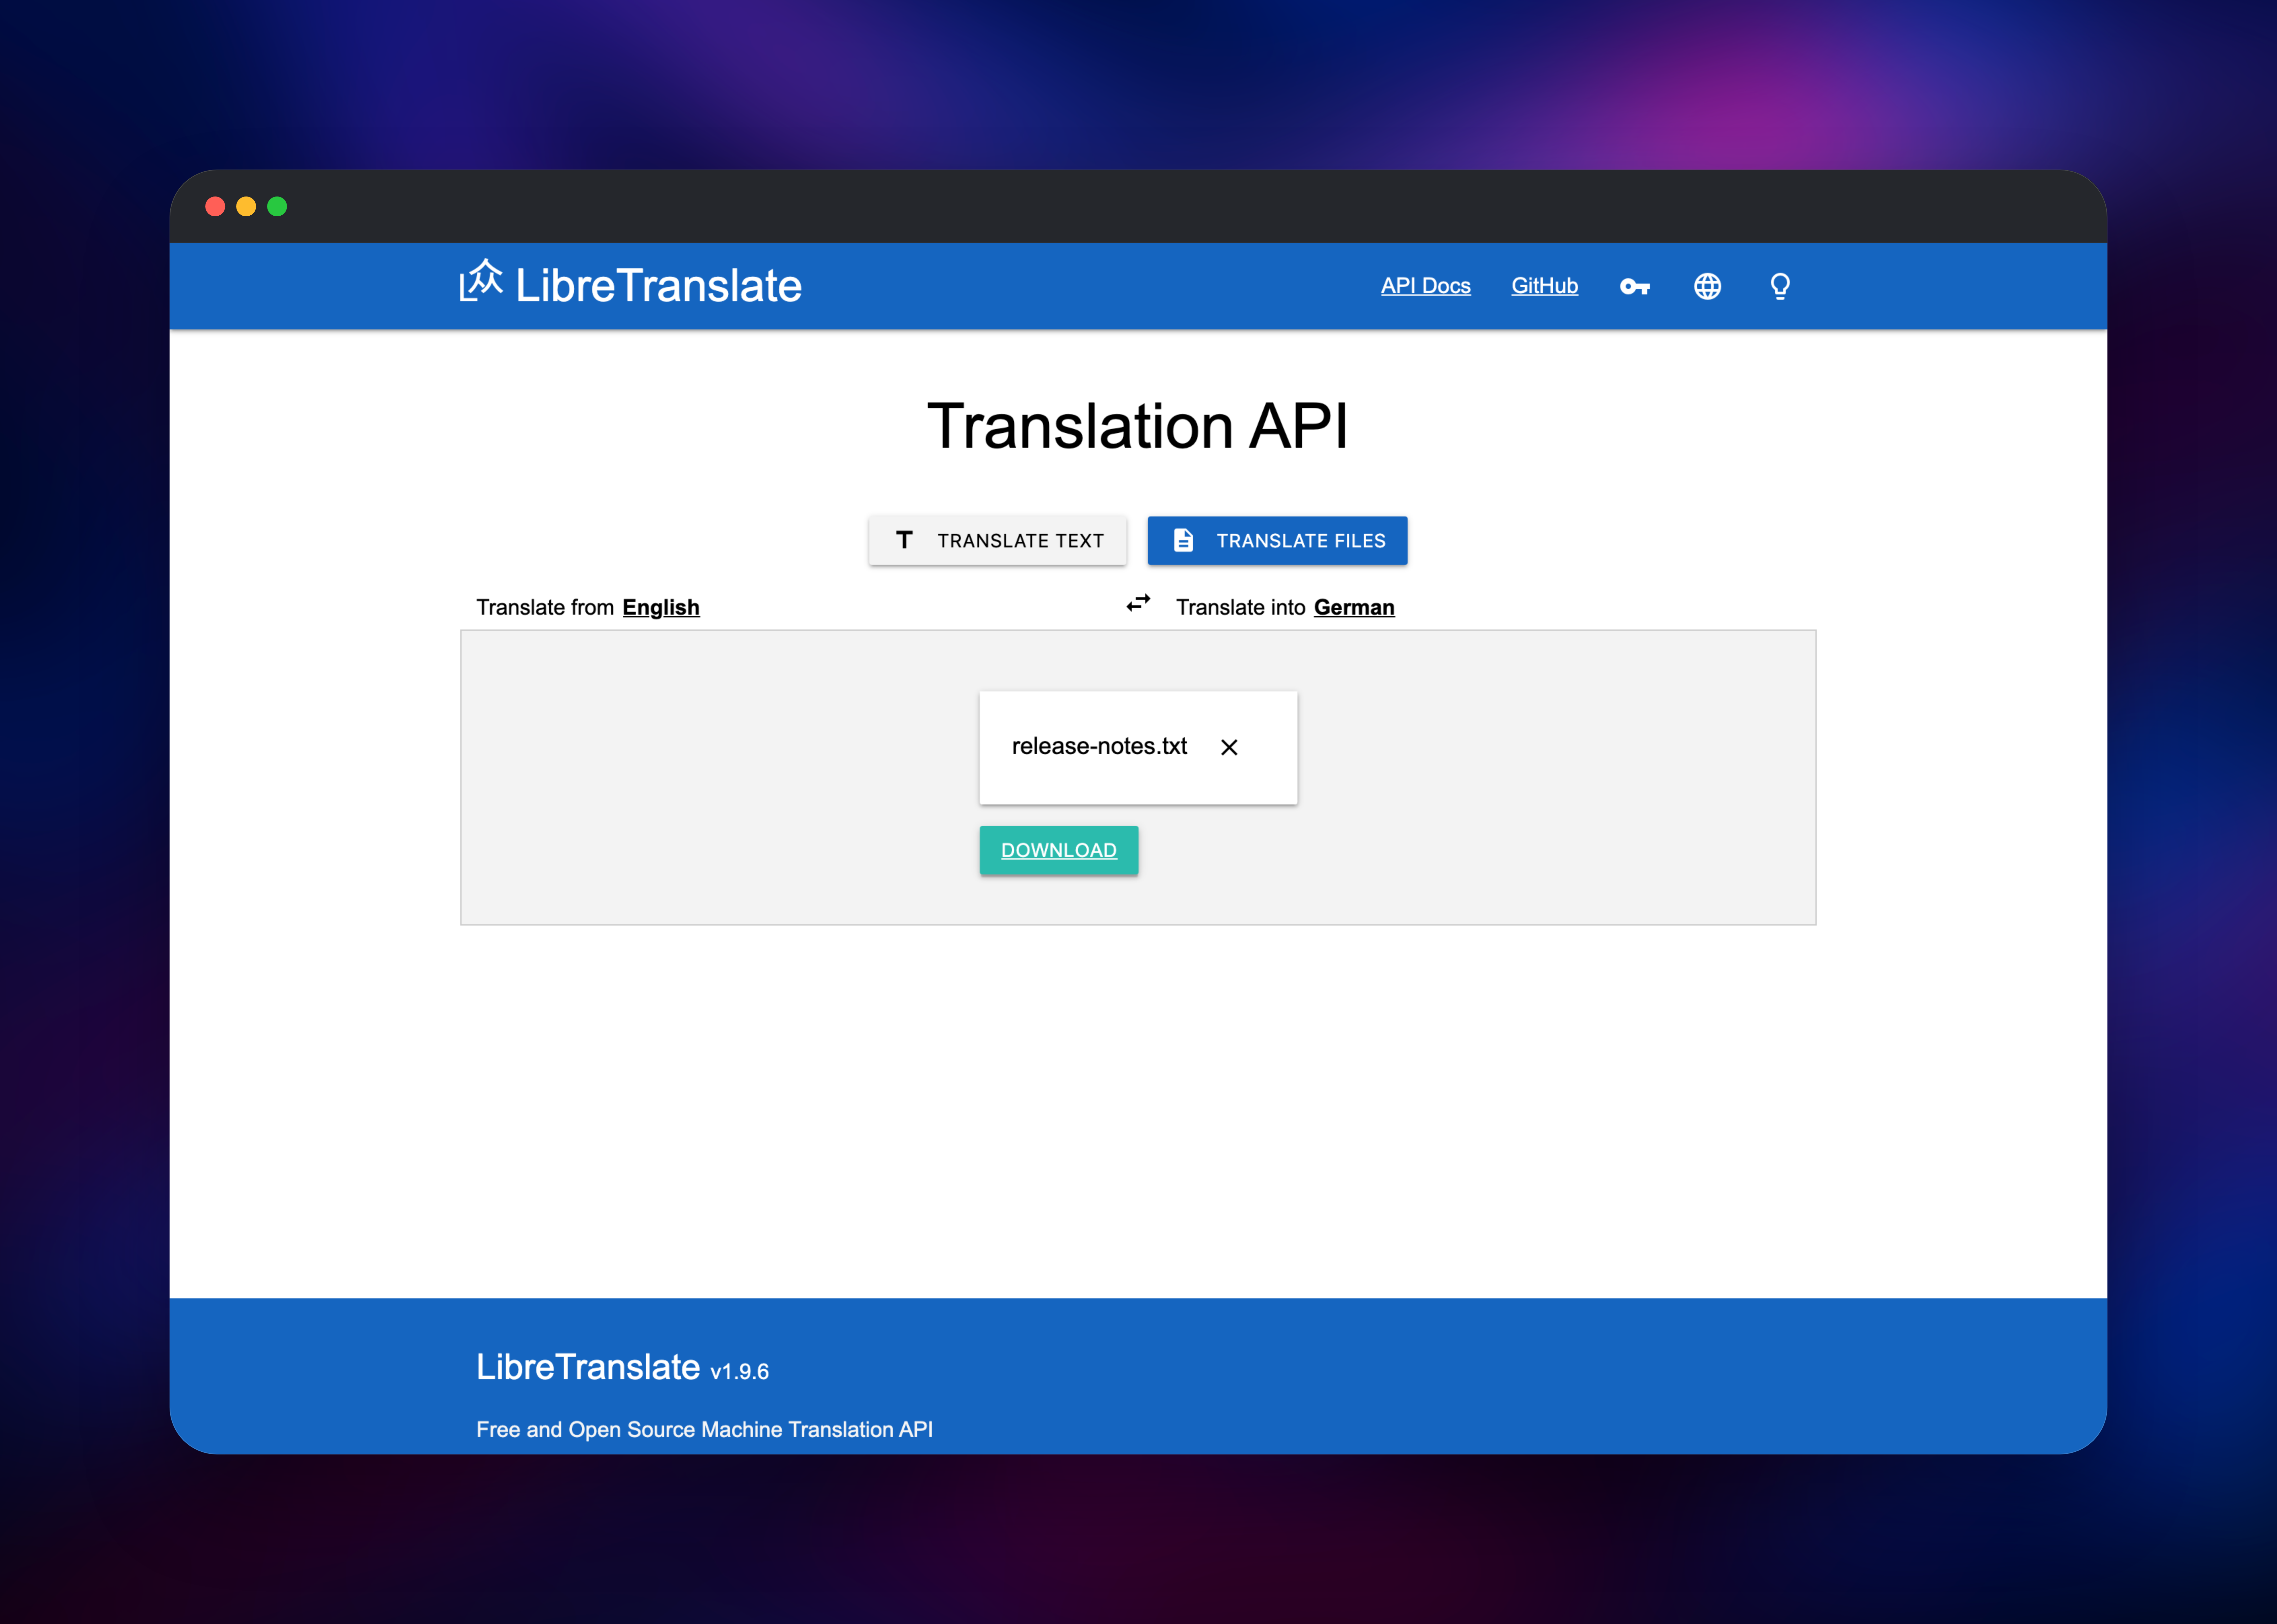The width and height of the screenshot is (2277, 1624).
Task: Open the German target language dropdown
Action: pos(1354,608)
